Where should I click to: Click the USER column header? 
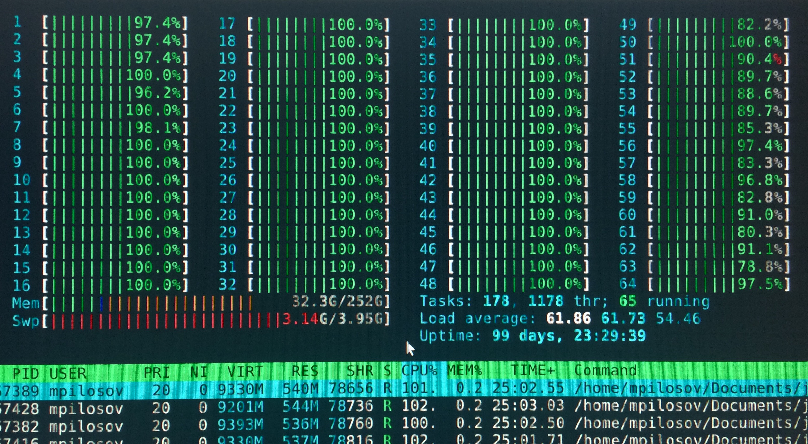coord(68,373)
